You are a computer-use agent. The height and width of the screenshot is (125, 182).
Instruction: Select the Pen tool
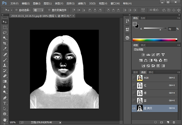pos(5,98)
